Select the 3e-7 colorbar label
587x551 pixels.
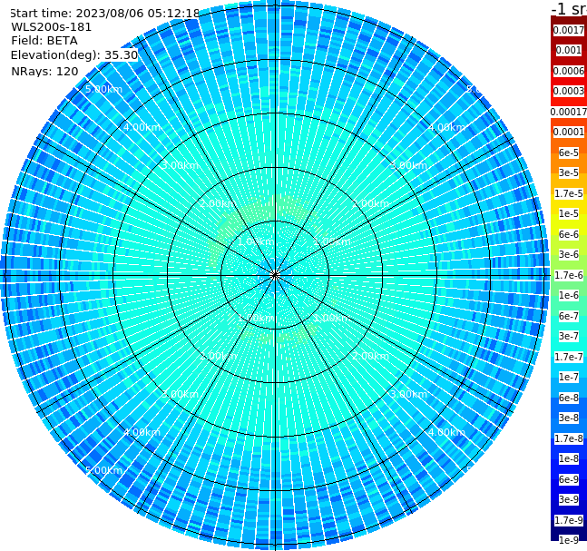click(x=569, y=336)
